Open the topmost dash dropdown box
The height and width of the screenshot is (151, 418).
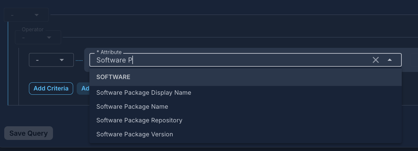(x=26, y=15)
